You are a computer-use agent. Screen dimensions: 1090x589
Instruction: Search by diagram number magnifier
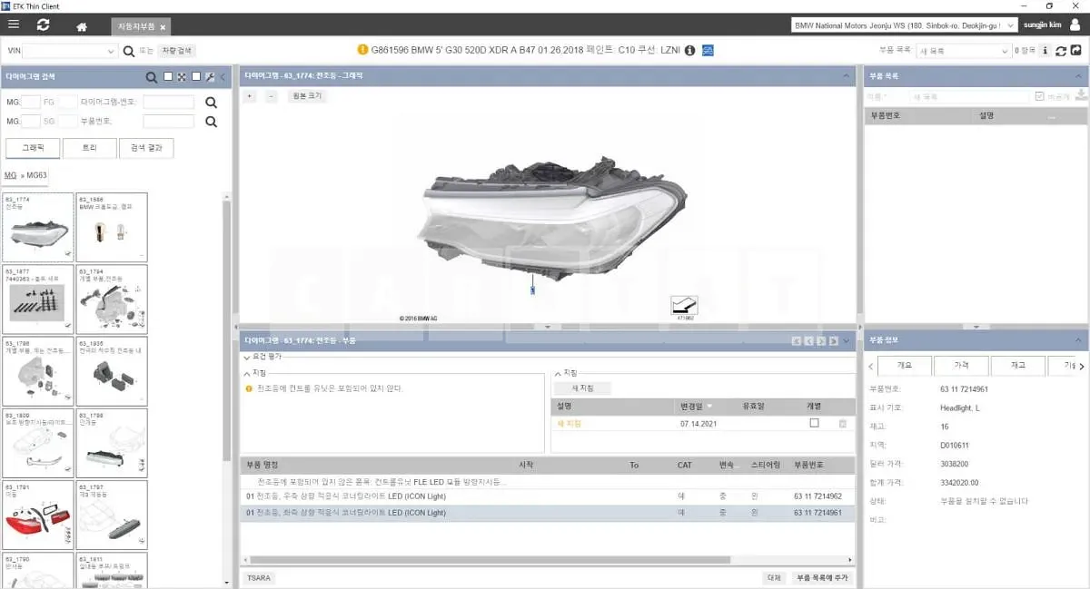coord(211,103)
